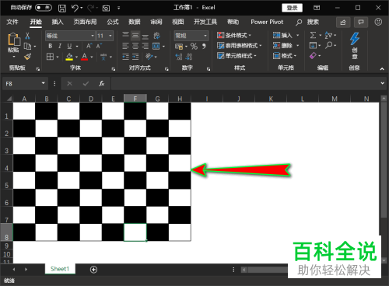Apply red font color A

click(x=84, y=57)
